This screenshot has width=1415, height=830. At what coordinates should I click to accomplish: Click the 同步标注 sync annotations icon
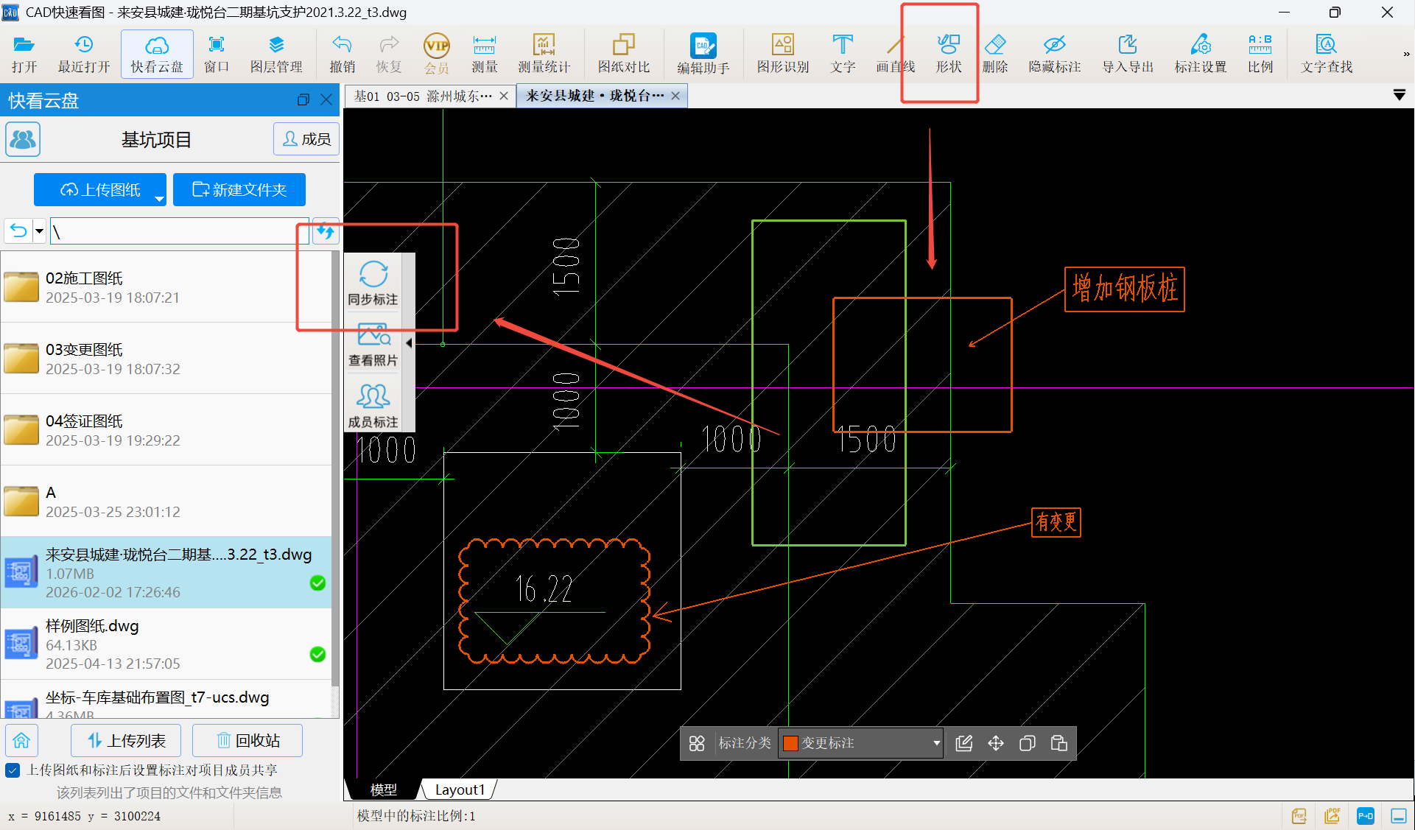373,283
